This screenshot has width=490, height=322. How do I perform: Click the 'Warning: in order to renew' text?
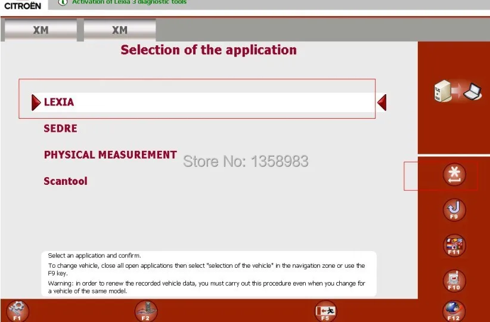coord(206,287)
